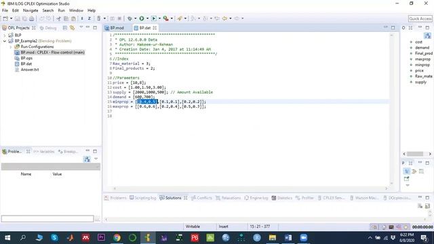Click the Link with Editor icon
The width and height of the screenshot is (434, 244).
pyautogui.click(x=72, y=28)
